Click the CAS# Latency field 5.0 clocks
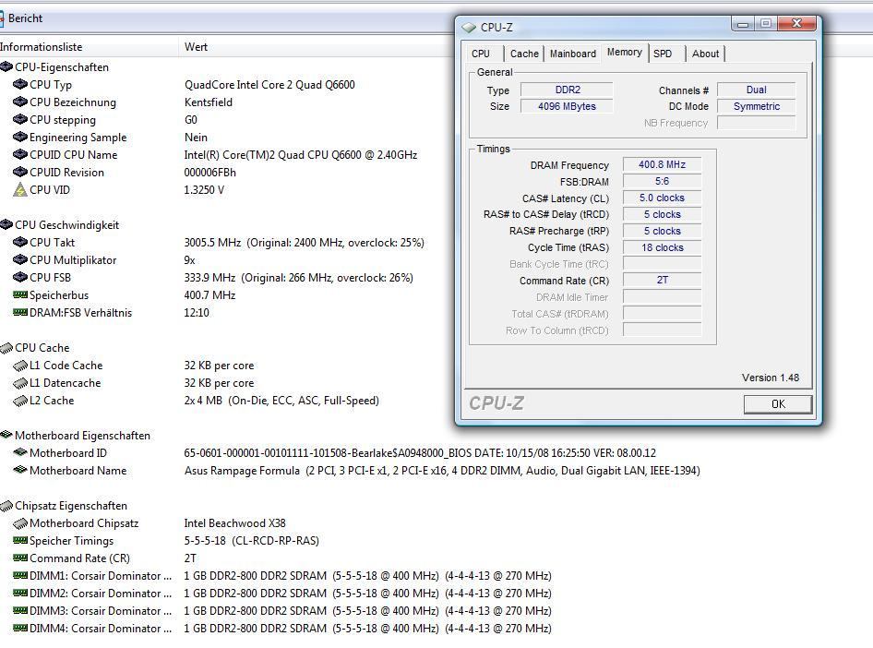 point(662,198)
